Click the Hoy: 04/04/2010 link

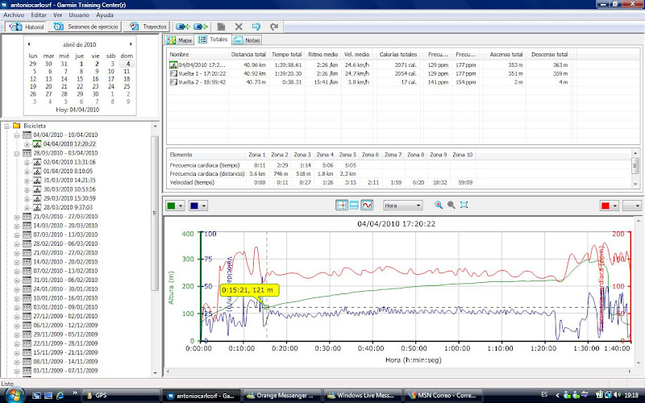pos(77,110)
